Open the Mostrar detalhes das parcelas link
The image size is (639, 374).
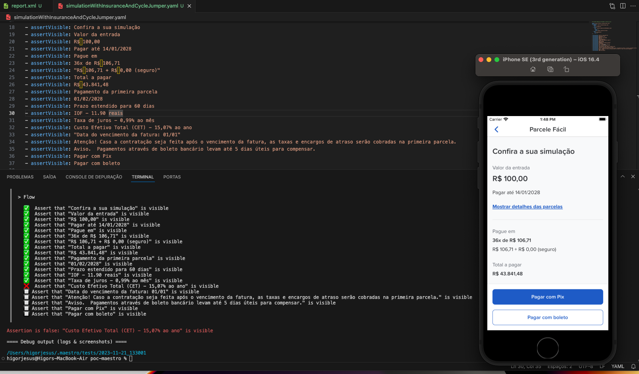[x=527, y=207]
